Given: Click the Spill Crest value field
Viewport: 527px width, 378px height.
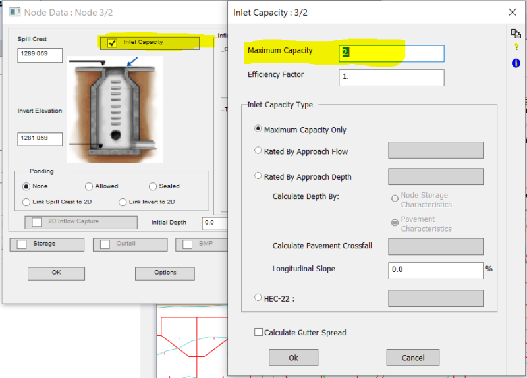Looking at the screenshot, I should point(40,55).
